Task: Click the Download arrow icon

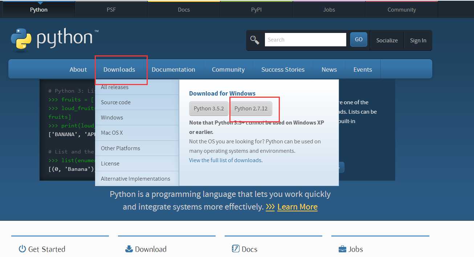Action: [129, 249]
